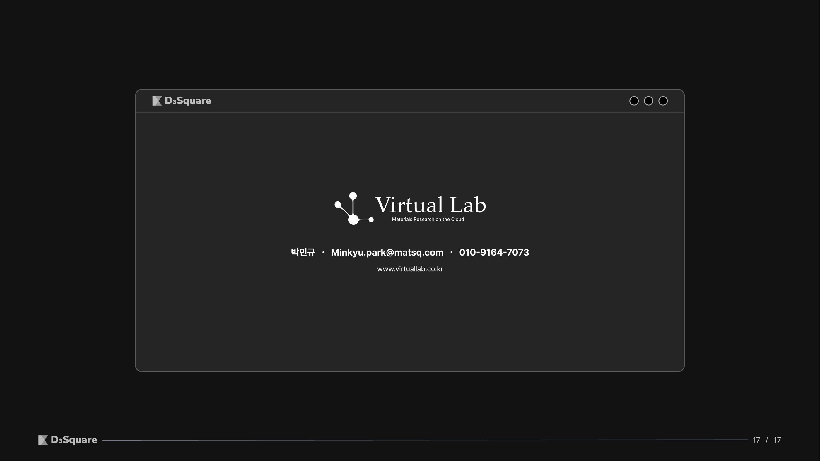This screenshot has height=461, width=820.
Task: Click the phone number 010-9164-7073
Action: 494,252
